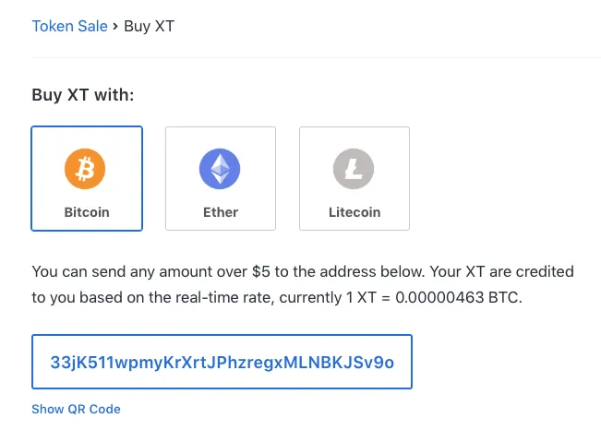The height and width of the screenshot is (430, 601).
Task: Click the gray Litecoin logo icon
Action: point(354,169)
